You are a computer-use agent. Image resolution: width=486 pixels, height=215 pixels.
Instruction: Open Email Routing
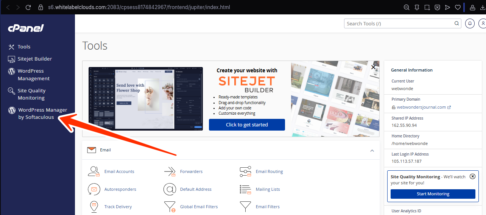[269, 171]
